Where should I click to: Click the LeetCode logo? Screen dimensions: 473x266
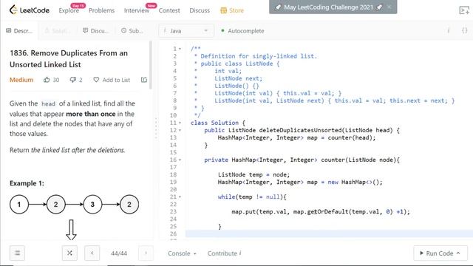[x=30, y=10]
